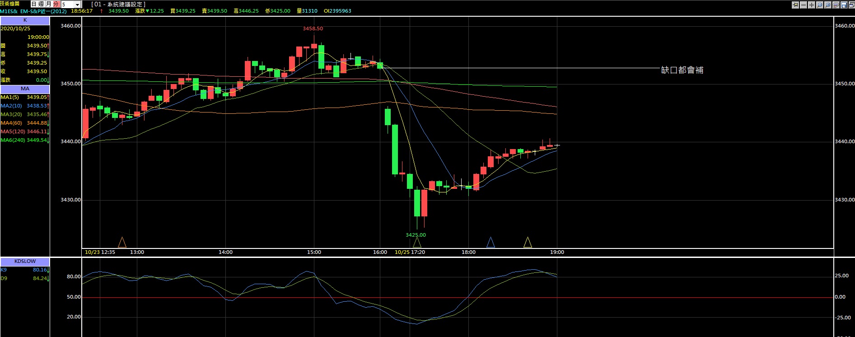Select the eraser tool icon
The height and width of the screenshot is (337, 855).
836,5
